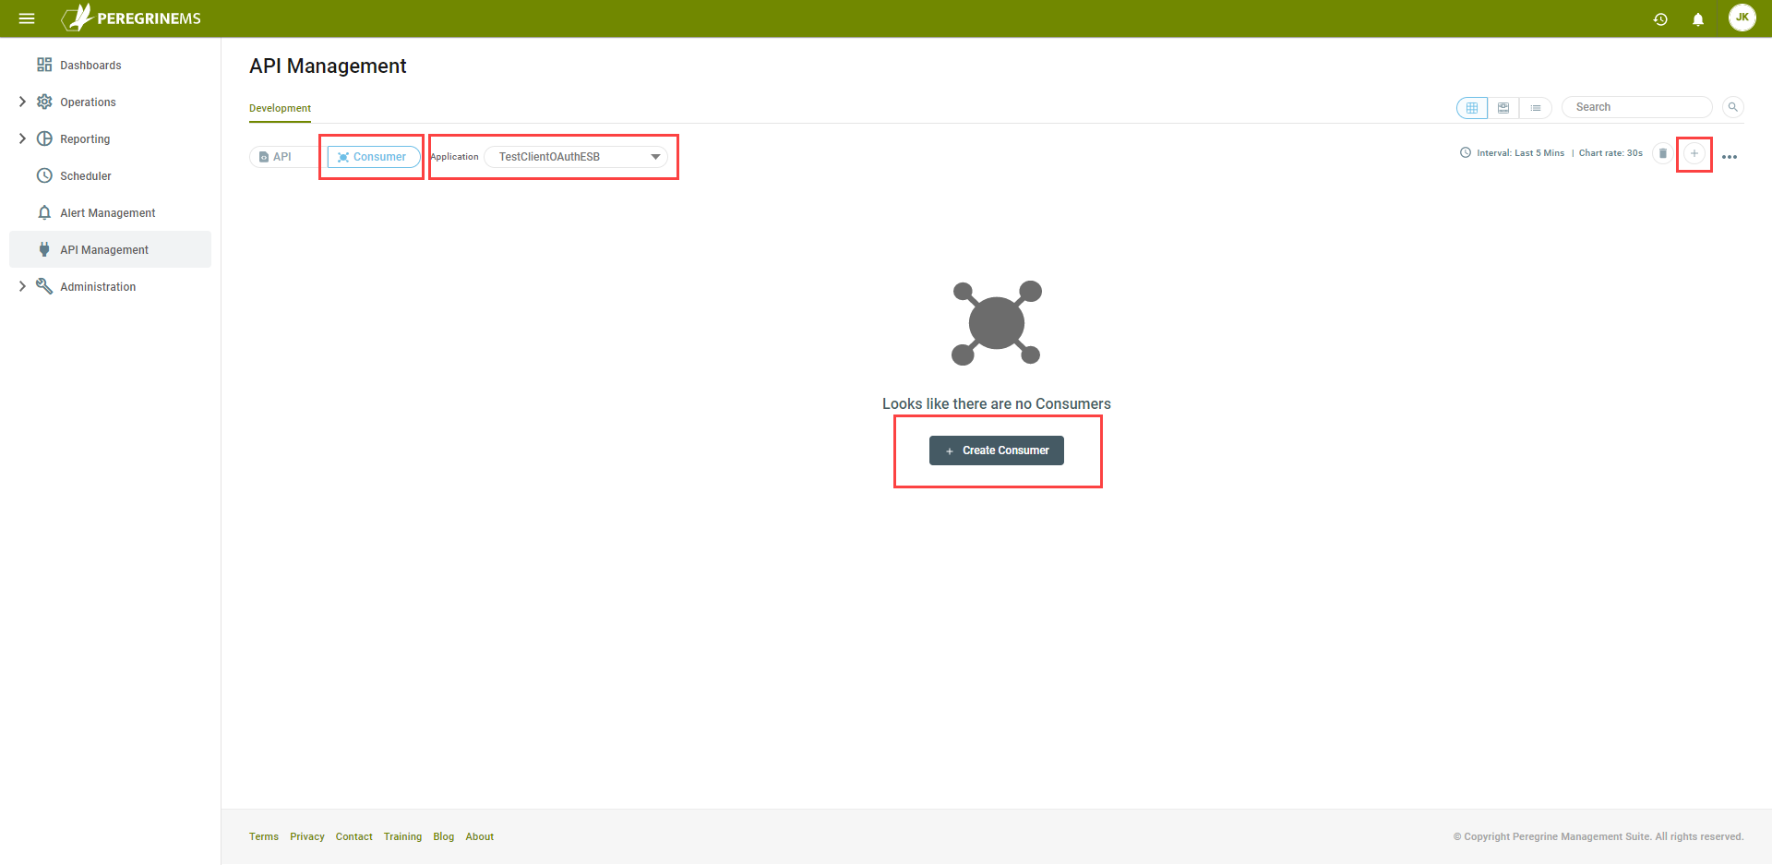Click the Operations gear icon
The image size is (1772, 865).
[x=44, y=102]
